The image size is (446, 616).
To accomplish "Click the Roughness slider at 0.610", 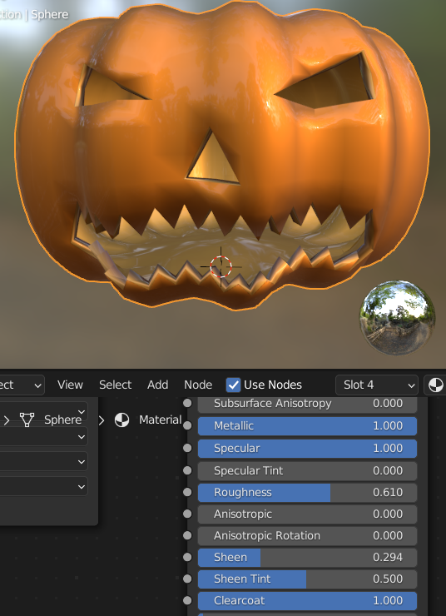I will tap(307, 492).
